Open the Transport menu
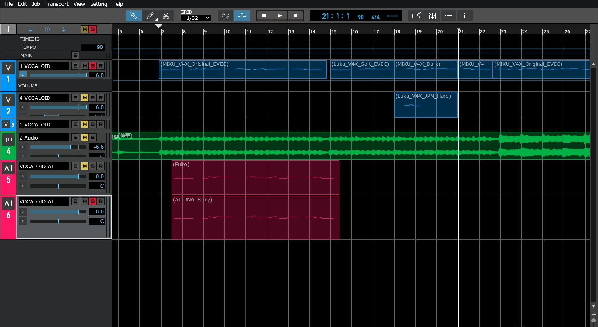The width and height of the screenshot is (598, 327). [57, 4]
